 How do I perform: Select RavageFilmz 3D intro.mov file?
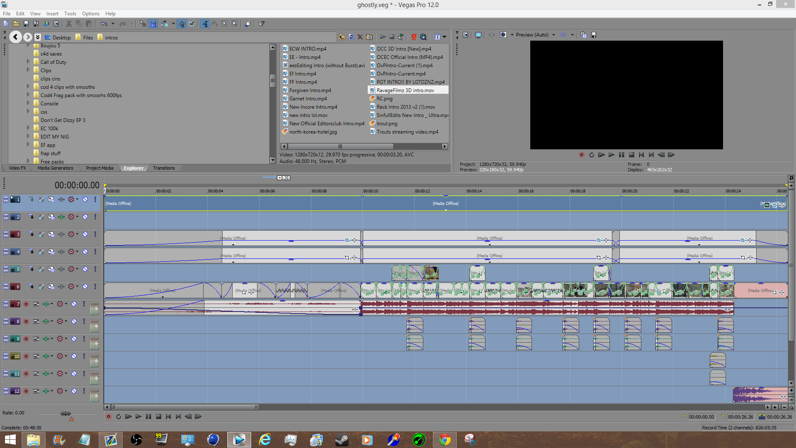pyautogui.click(x=405, y=90)
